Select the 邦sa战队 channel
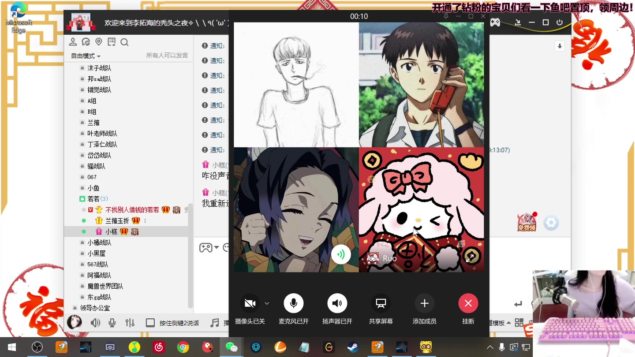Screen dimensions: 635x357 (x=99, y=79)
